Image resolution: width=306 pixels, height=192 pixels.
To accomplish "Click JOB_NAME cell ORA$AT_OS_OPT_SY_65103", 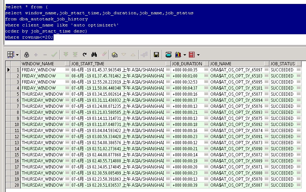I will 236,76.
